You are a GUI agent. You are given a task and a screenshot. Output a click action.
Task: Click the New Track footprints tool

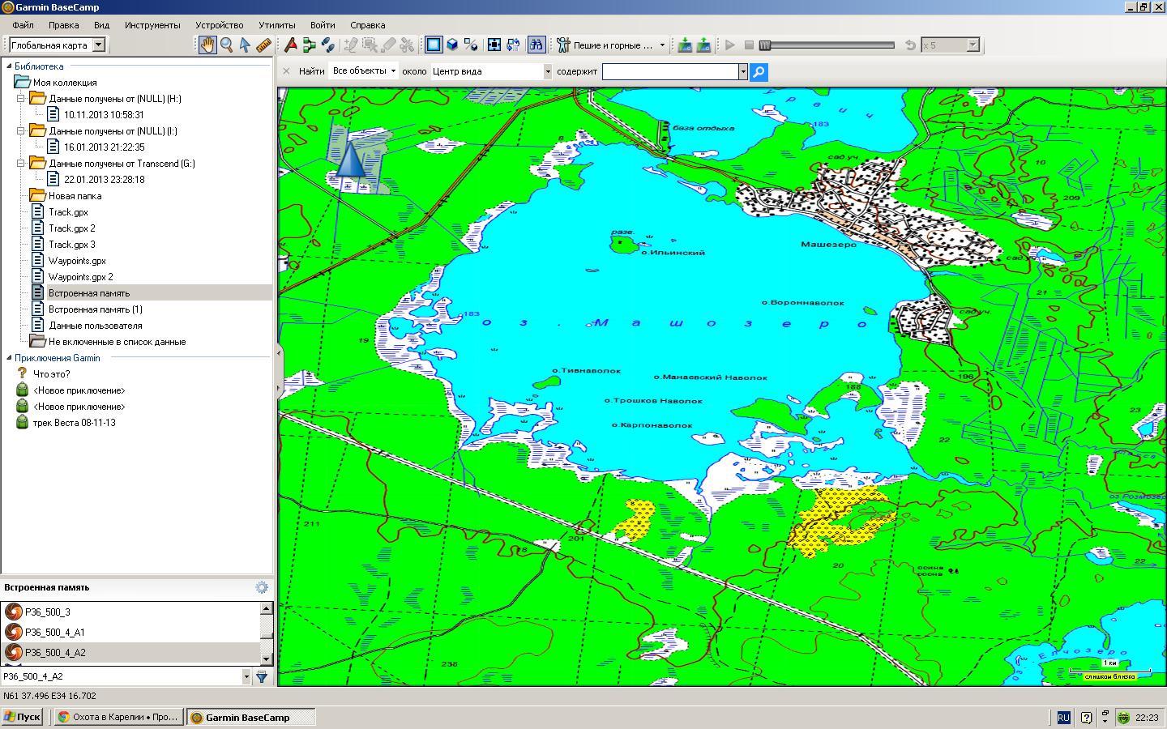(x=327, y=45)
